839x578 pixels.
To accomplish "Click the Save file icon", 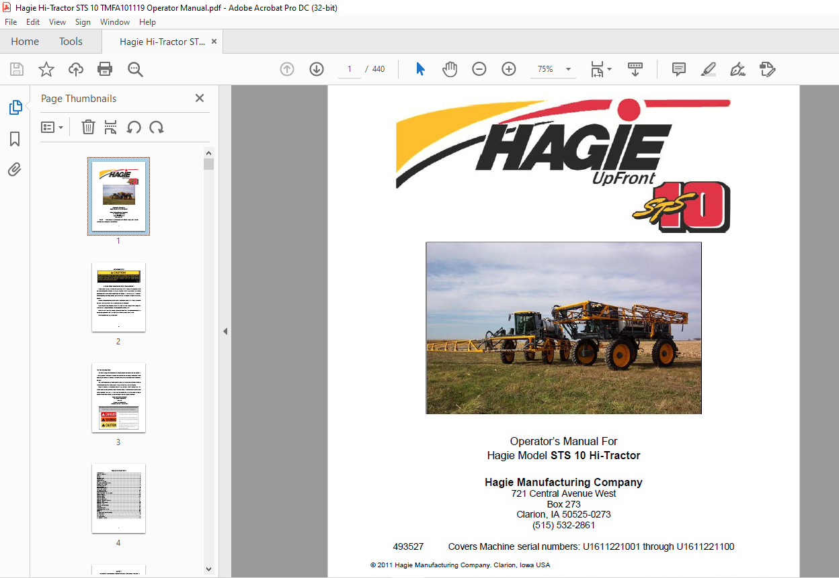I will pos(17,69).
